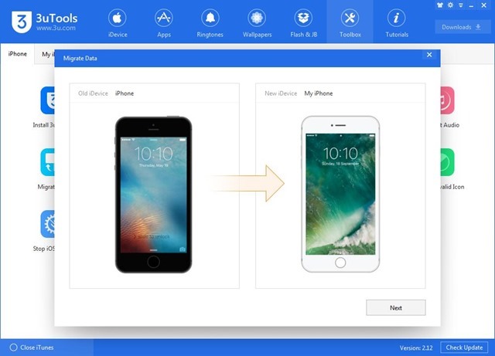Minimize the 3uTools window
The width and height of the screenshot is (495, 356).
[x=471, y=5]
